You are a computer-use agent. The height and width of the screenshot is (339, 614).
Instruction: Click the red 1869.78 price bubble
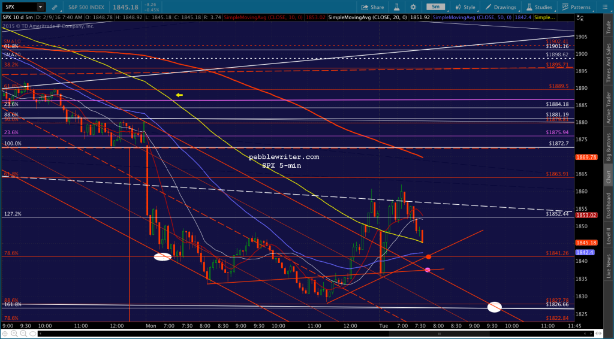tap(586, 157)
